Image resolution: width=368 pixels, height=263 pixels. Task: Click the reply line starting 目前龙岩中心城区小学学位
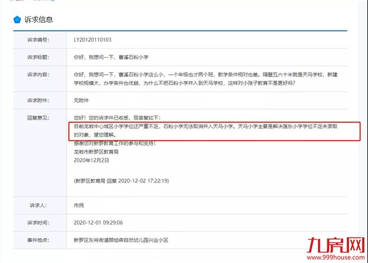click(205, 126)
